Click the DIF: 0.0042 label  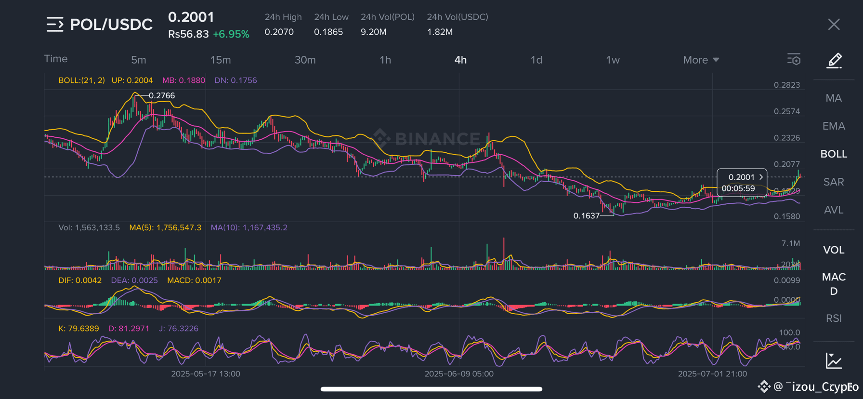point(80,280)
